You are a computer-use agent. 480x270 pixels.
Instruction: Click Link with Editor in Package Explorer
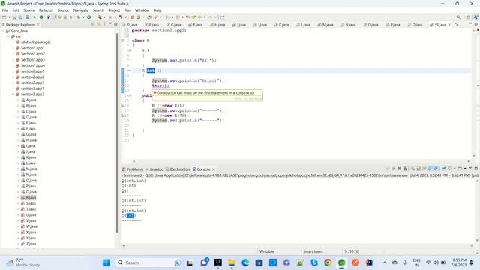(98, 24)
